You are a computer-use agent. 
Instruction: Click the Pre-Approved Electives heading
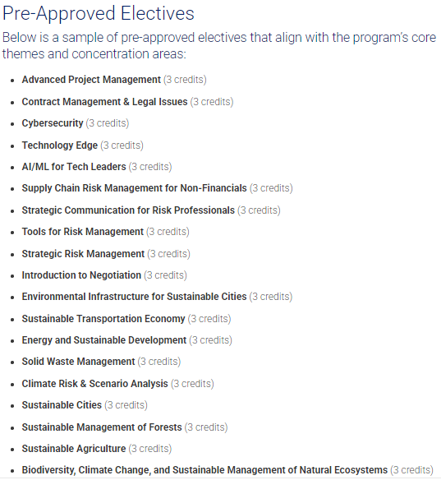click(99, 13)
